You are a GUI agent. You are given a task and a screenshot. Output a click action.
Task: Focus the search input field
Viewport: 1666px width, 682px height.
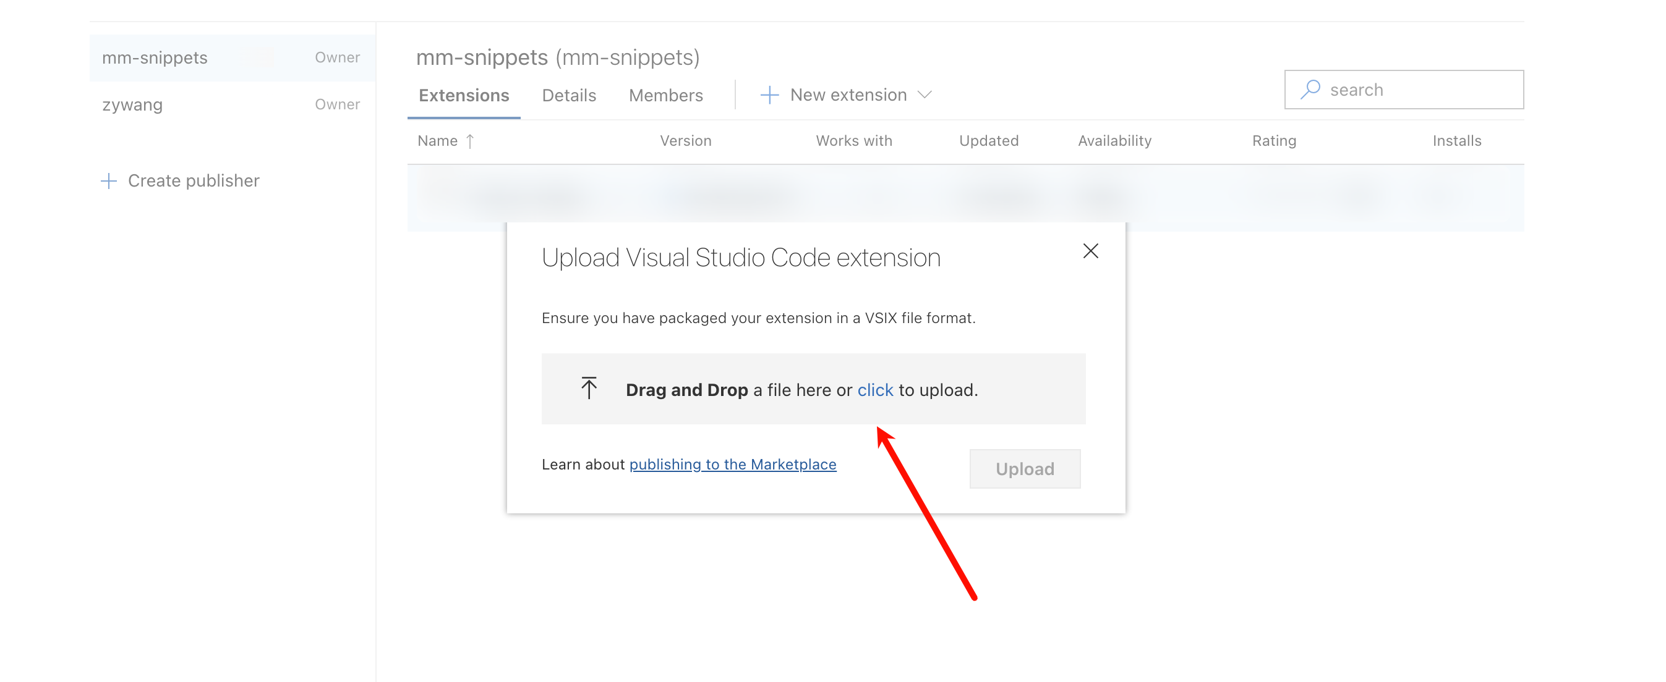point(1404,90)
